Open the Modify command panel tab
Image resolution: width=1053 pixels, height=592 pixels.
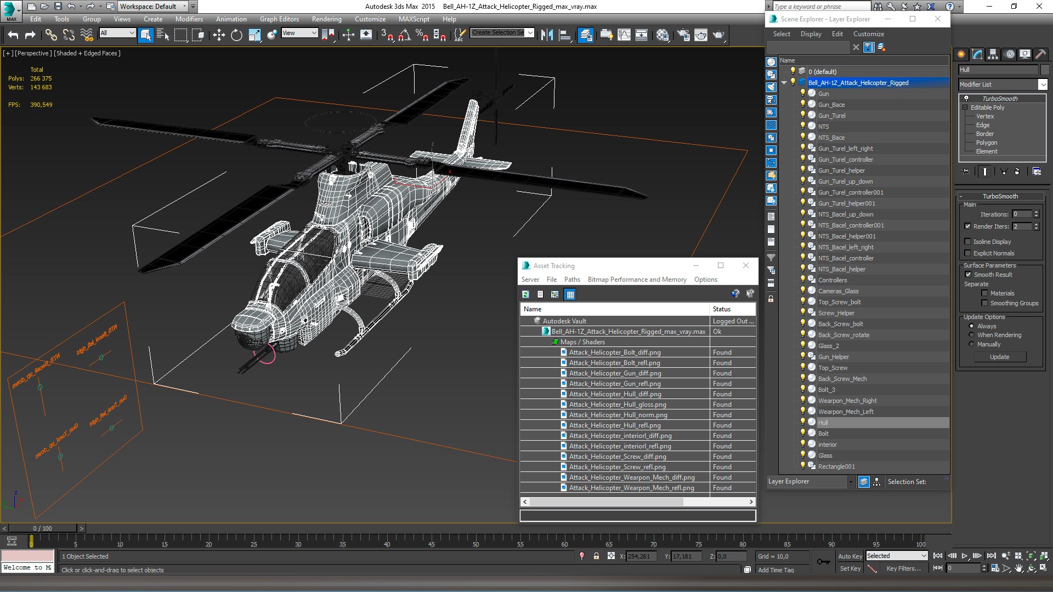(x=977, y=54)
